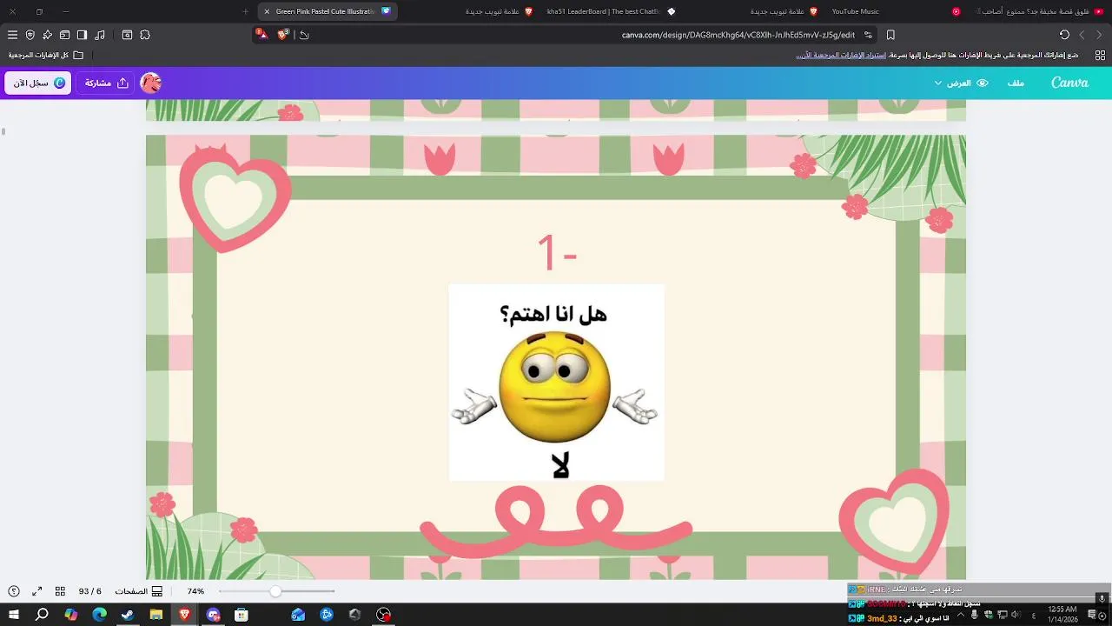Click the share page arrow in address bar
The image size is (1112, 626).
304,35
